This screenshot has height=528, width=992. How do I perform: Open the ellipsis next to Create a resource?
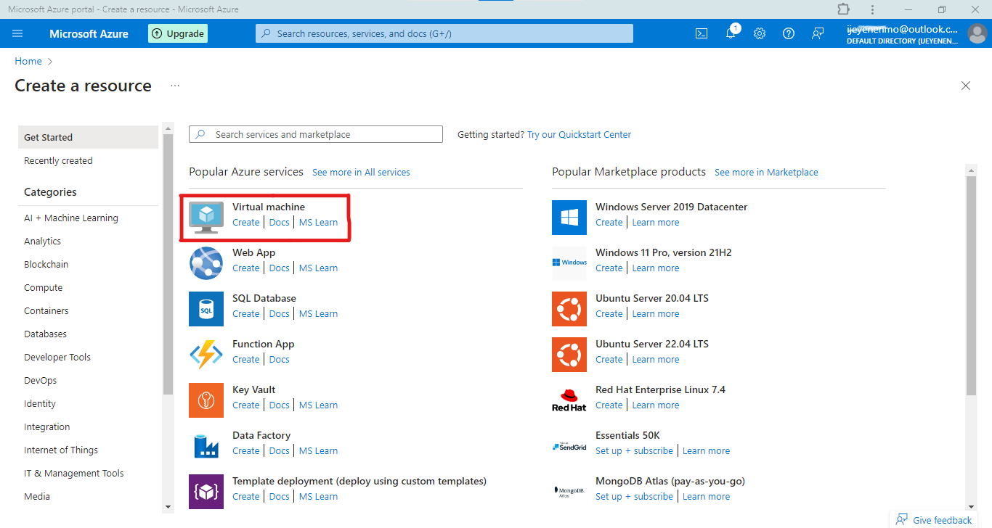point(174,86)
